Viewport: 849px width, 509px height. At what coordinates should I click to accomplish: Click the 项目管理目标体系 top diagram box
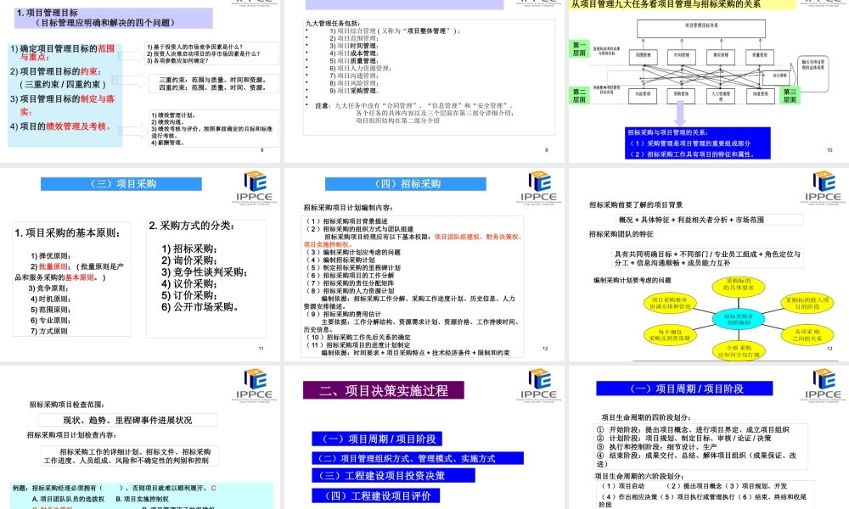[x=701, y=28]
